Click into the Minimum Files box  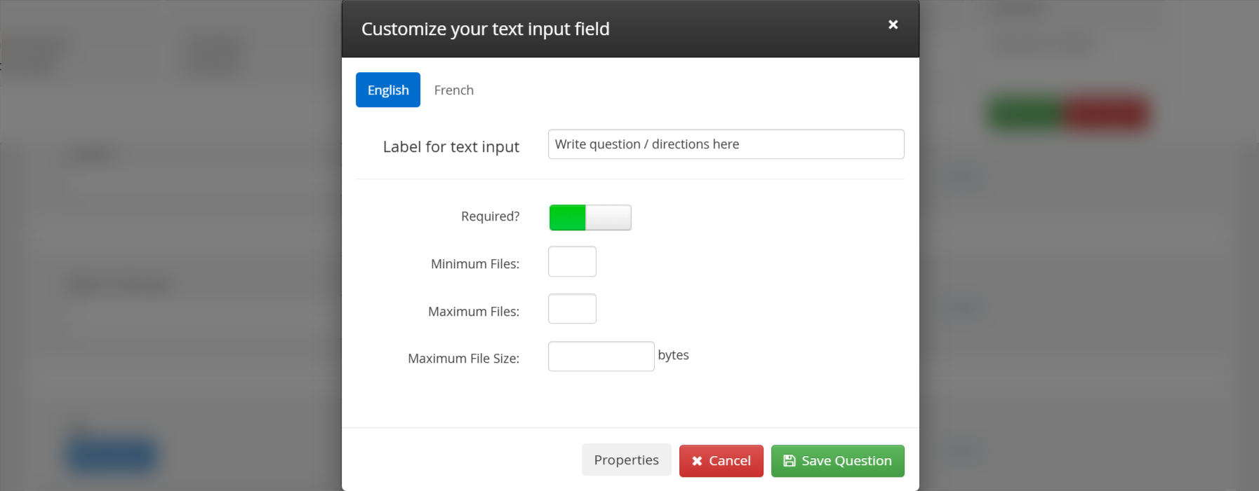pyautogui.click(x=572, y=261)
